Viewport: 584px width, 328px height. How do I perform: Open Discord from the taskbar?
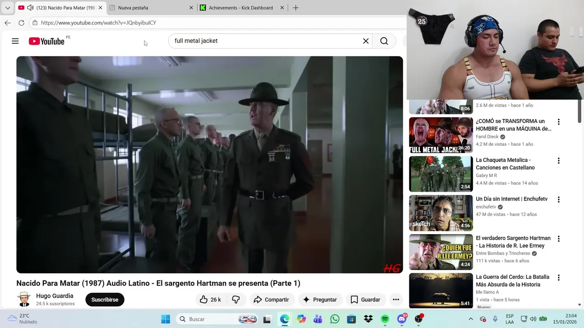pyautogui.click(x=402, y=319)
